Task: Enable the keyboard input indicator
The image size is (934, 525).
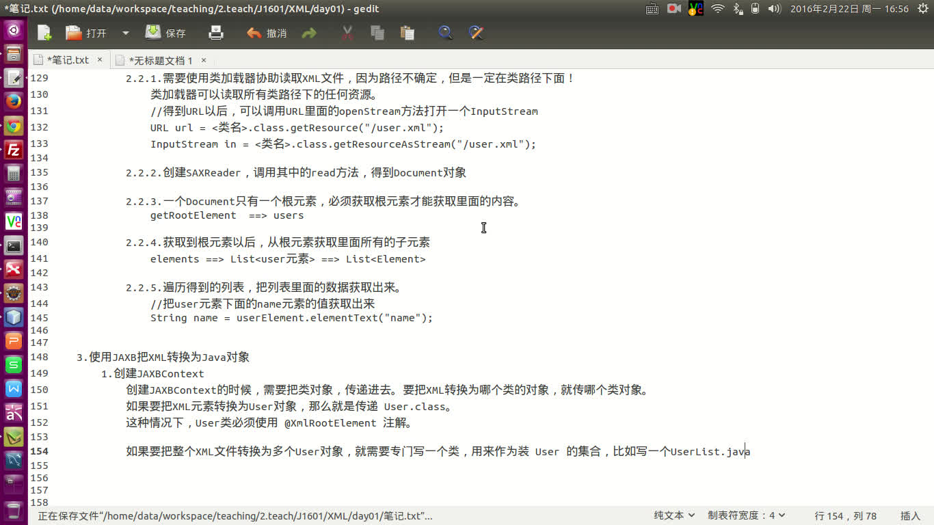Action: point(651,10)
